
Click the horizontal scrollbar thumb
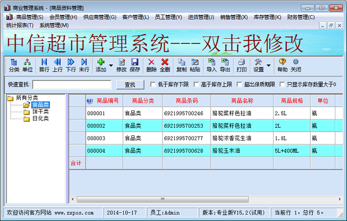point(163,199)
